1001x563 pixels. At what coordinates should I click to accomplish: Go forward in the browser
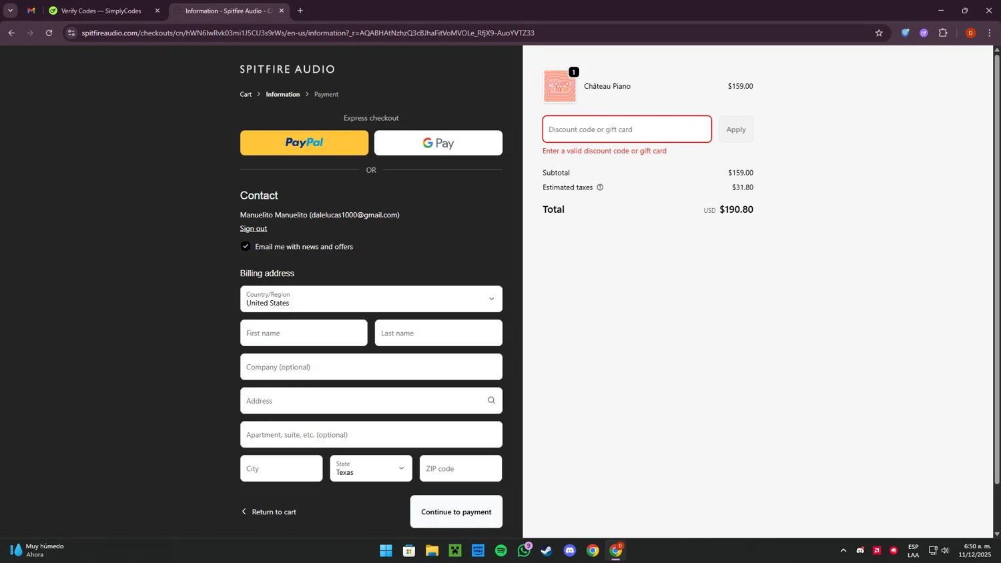coord(30,33)
